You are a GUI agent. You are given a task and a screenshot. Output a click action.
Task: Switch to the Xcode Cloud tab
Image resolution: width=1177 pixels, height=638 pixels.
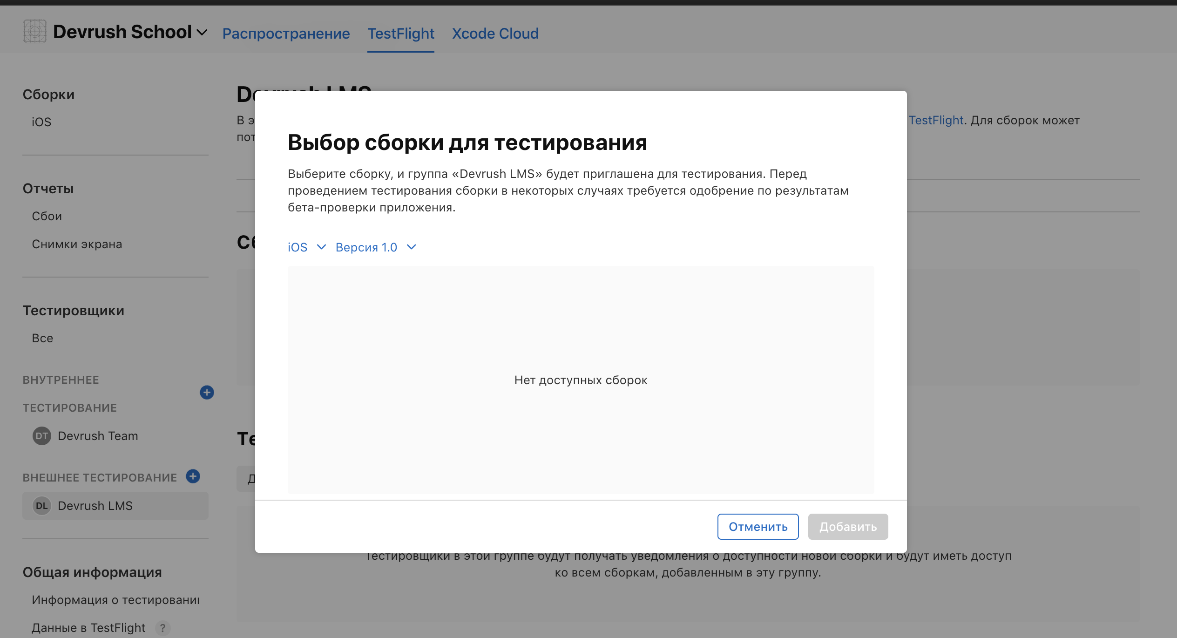click(x=495, y=34)
